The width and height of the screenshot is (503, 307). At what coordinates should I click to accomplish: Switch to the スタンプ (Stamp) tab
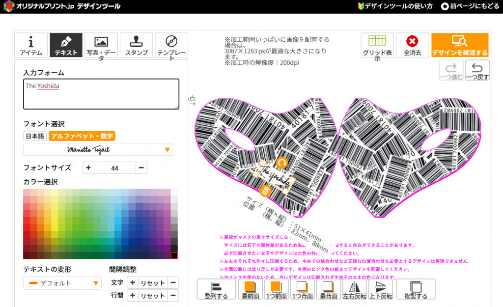[137, 45]
